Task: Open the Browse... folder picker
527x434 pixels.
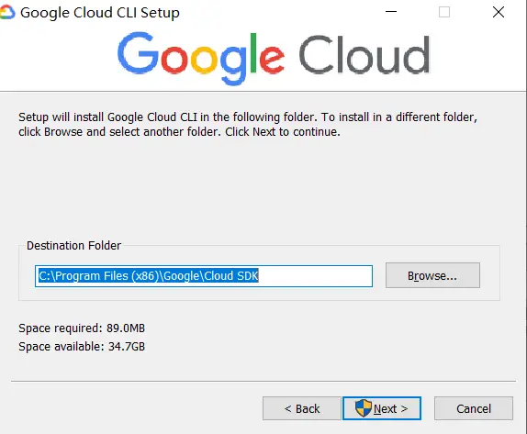Action: [x=432, y=275]
